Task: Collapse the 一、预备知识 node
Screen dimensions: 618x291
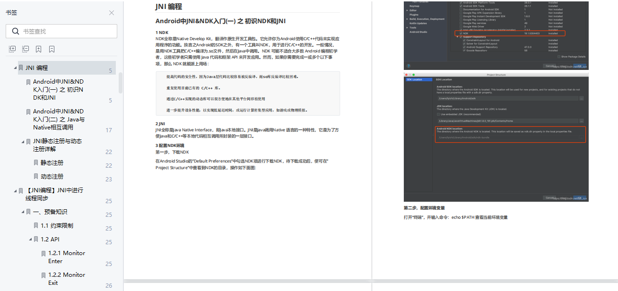Action: coord(22,211)
